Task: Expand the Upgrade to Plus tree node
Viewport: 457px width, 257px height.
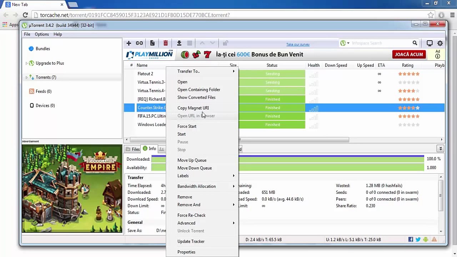Action: pos(26,63)
